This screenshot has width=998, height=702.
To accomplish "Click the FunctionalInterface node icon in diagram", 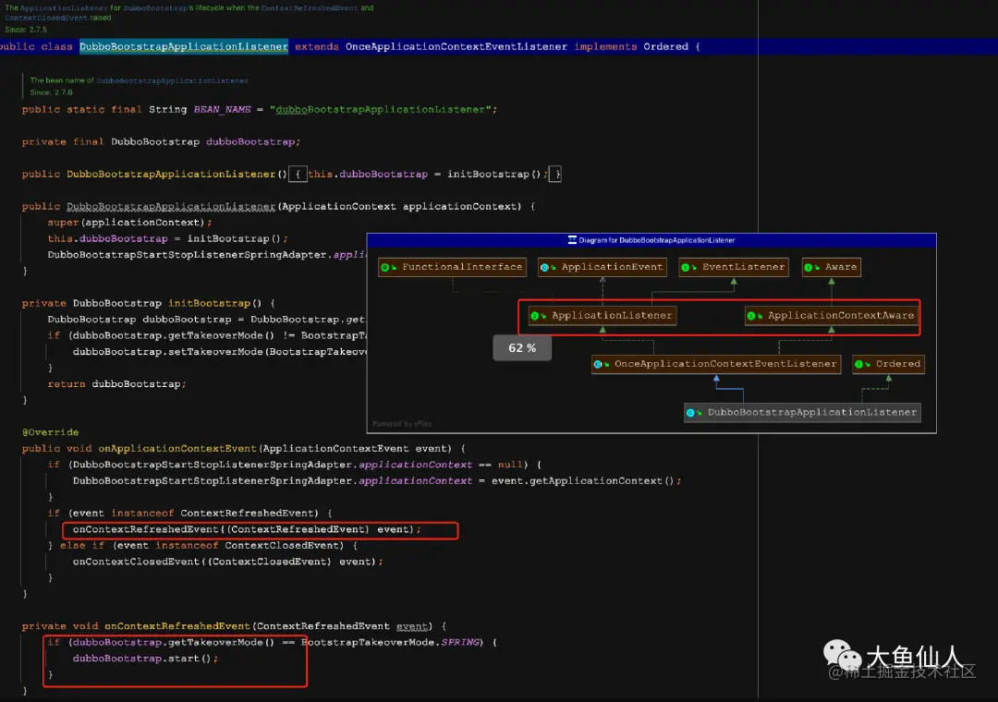I will click(x=385, y=267).
